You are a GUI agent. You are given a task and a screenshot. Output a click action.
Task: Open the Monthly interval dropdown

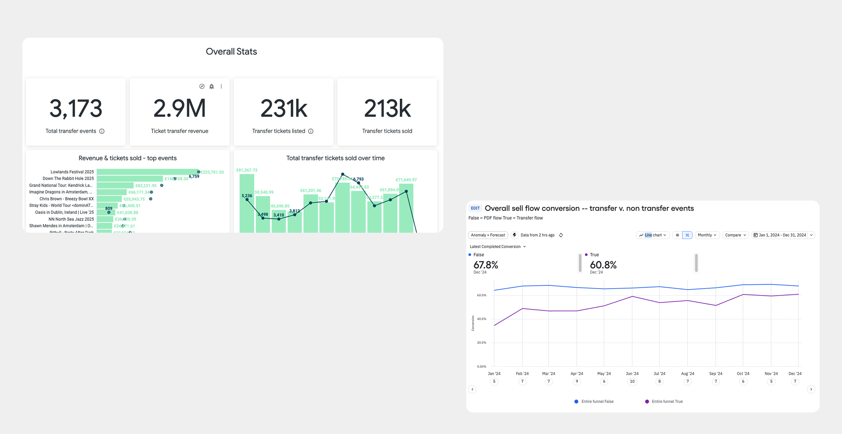(x=707, y=235)
